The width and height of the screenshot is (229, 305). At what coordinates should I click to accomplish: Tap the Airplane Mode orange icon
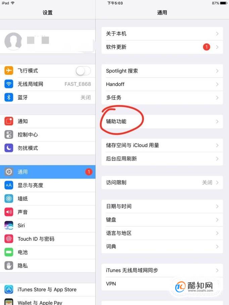click(x=9, y=71)
